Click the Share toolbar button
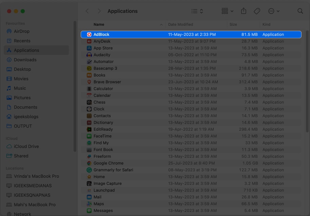The height and width of the screenshot is (216, 310). [x=244, y=11]
